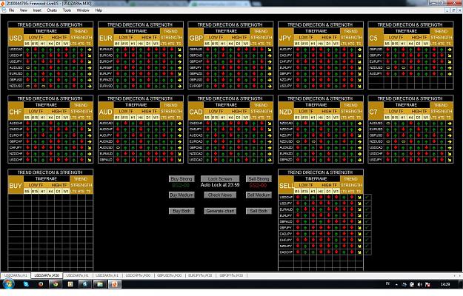This screenshot has height=296, width=463.
Task: Toggle the checkmark beside EURAUD in SELL panel
Action: click(x=367, y=209)
